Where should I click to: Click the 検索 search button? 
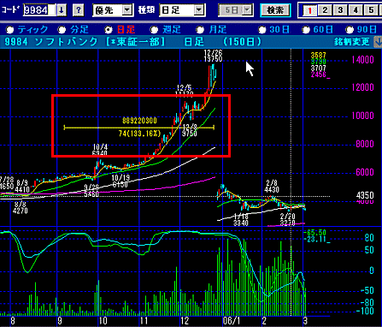click(275, 10)
